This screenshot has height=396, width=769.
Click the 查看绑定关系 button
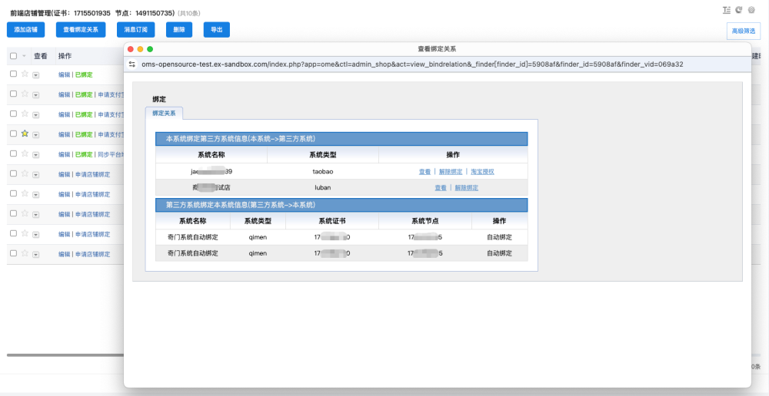pyautogui.click(x=81, y=30)
